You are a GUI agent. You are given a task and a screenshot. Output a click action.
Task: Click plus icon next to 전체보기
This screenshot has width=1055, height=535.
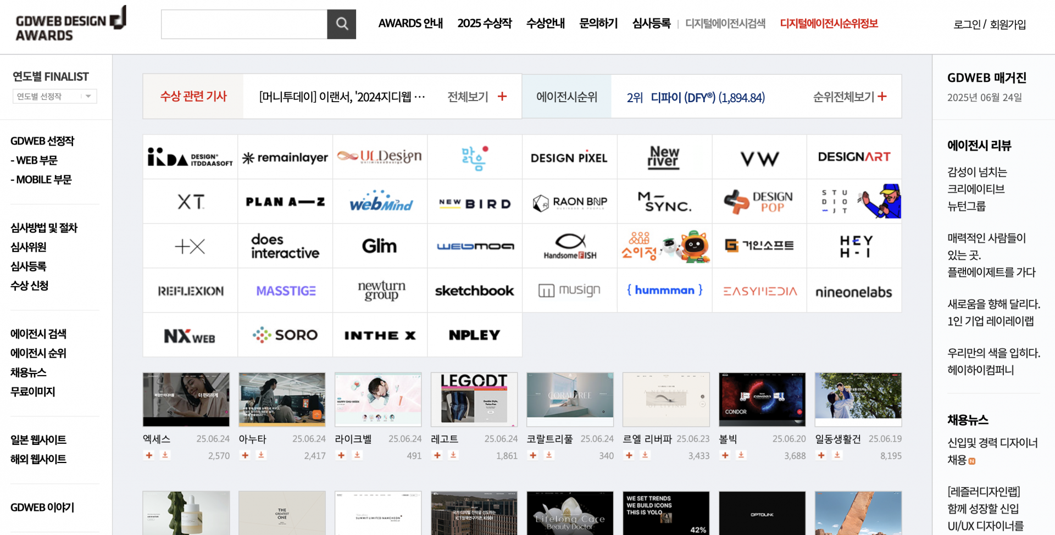point(502,97)
